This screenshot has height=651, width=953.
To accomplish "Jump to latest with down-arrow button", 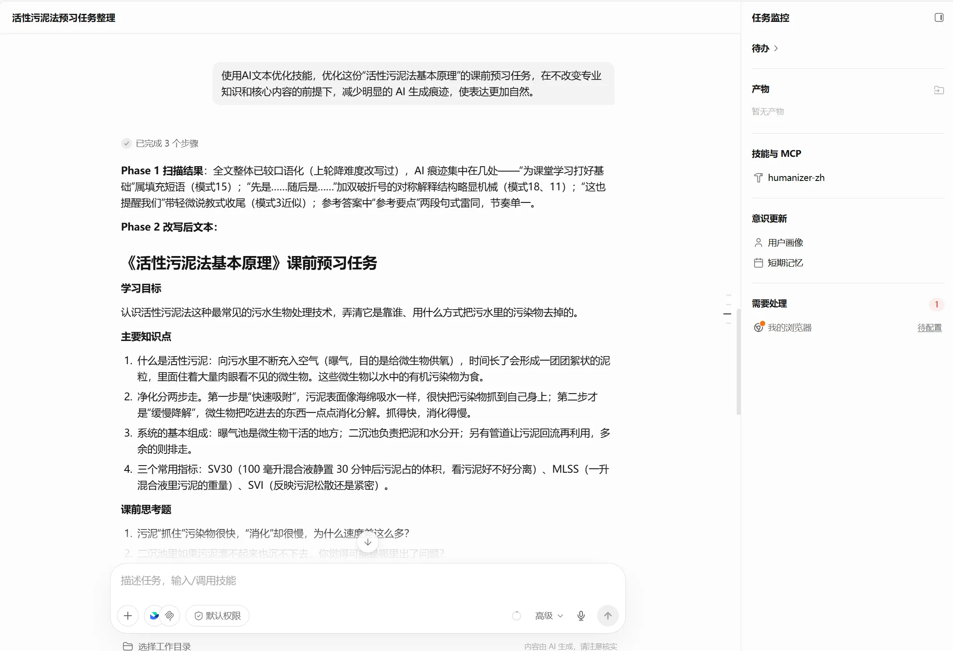I will click(368, 542).
